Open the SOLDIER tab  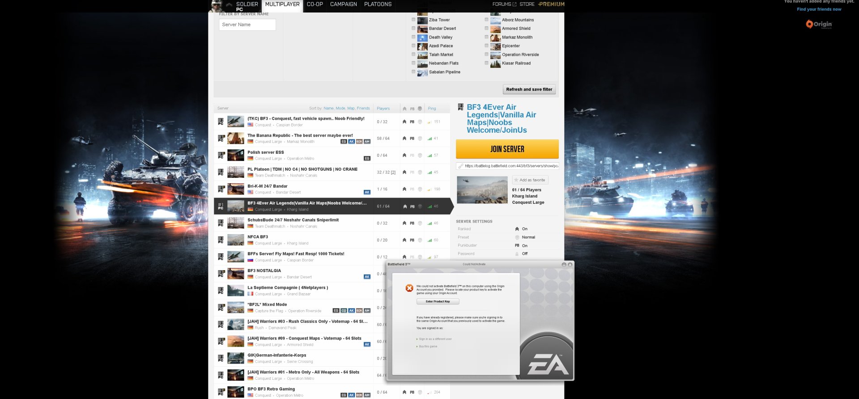247,4
